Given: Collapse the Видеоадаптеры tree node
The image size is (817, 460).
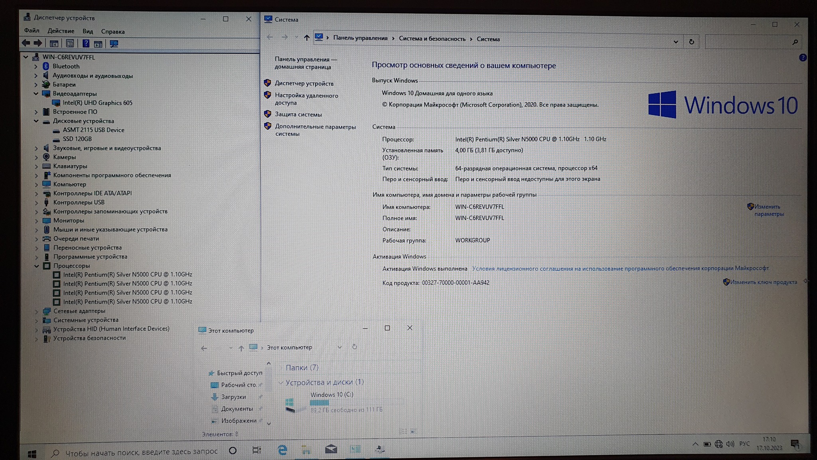Looking at the screenshot, I should pos(36,94).
